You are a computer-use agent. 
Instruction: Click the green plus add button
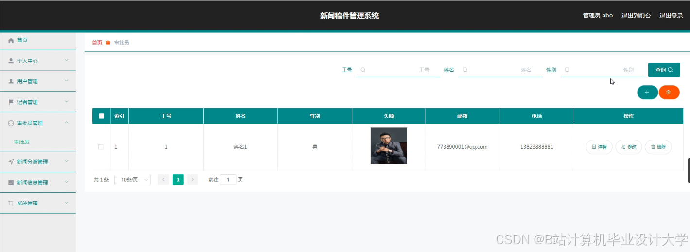pos(647,92)
